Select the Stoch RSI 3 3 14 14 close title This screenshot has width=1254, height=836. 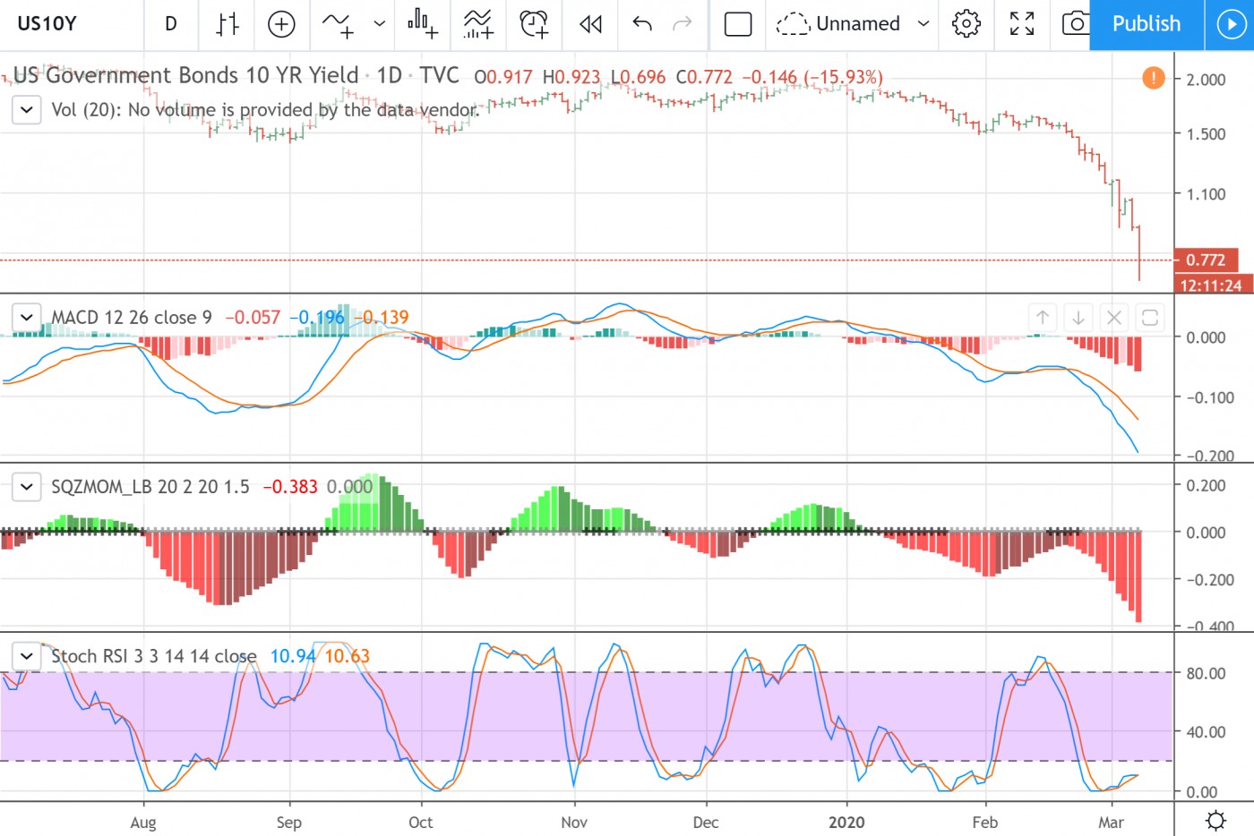click(x=154, y=656)
